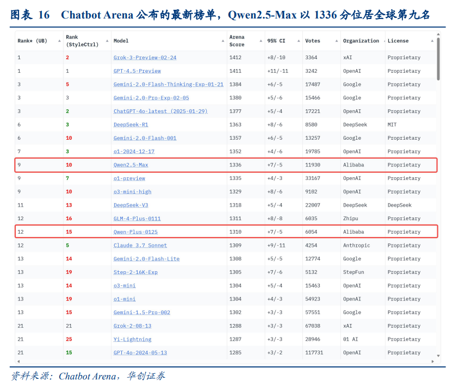
Task: Sort by 95% CI column arrow
Action: click(x=299, y=41)
